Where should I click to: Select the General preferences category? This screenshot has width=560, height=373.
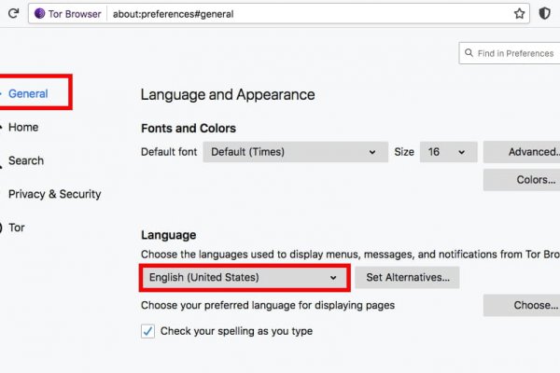(x=28, y=93)
